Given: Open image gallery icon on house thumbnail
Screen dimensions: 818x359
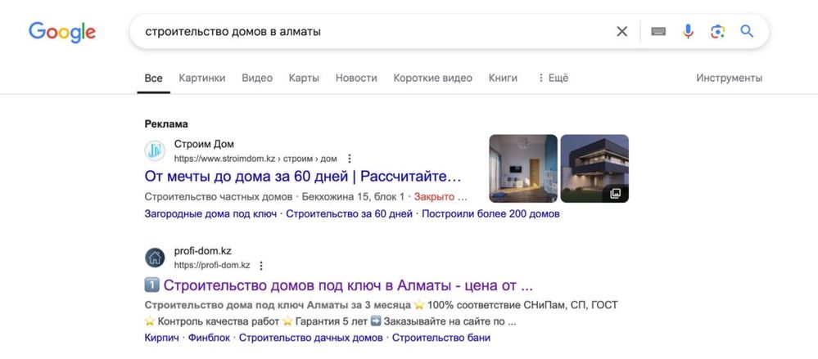Looking at the screenshot, I should [615, 193].
